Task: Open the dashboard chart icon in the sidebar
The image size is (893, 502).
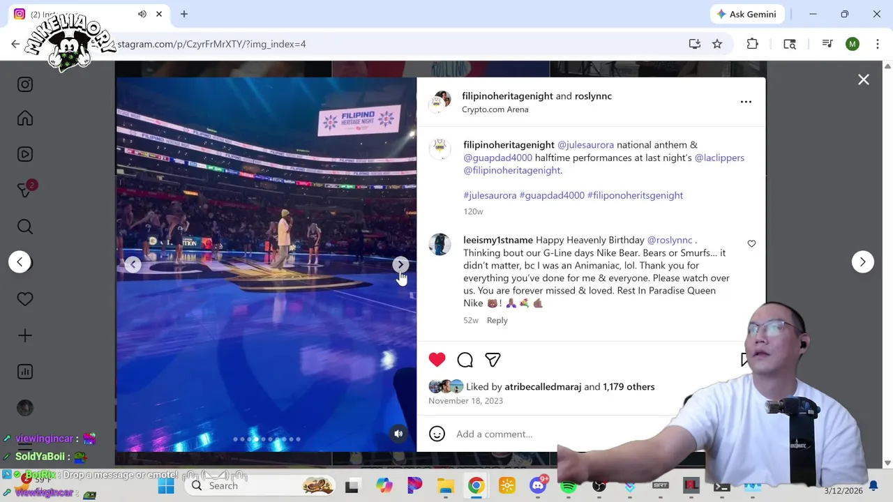Action: coord(25,372)
